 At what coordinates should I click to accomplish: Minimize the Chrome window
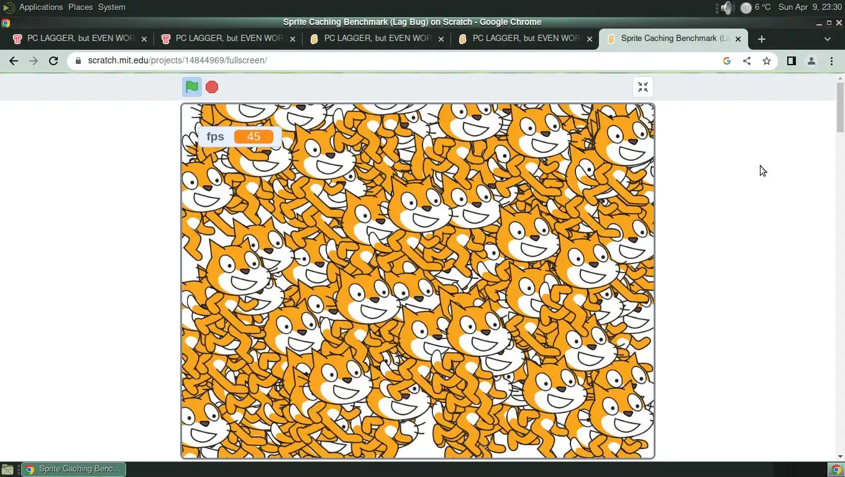click(x=819, y=23)
